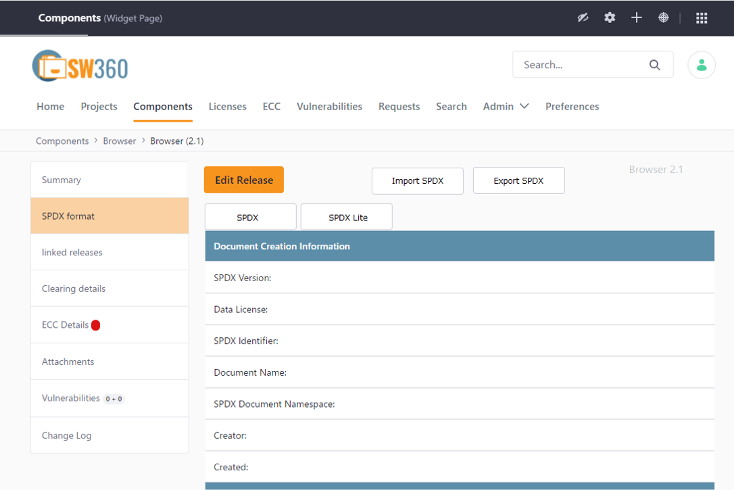This screenshot has width=734, height=490.
Task: Open the Projects navigation tab
Action: click(99, 106)
